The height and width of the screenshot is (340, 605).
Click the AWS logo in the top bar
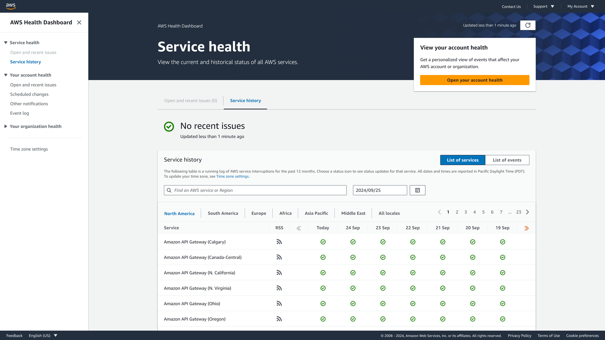10,6
